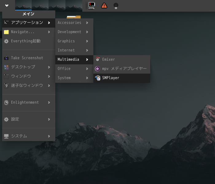Image resolution: width=215 pixels, height=184 pixels.
Task: Open the Navigate... menu entry
Action: tap(29, 32)
